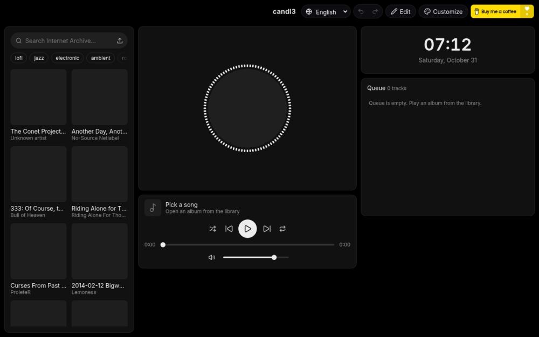The height and width of the screenshot is (337, 539).
Task: Open Another Day album thumbnail
Action: tap(100, 97)
